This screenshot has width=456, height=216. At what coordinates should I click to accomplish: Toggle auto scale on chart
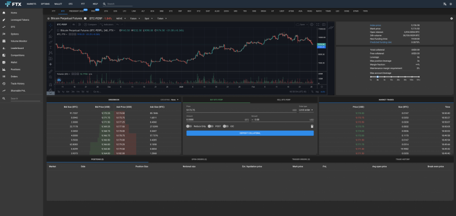pos(323,92)
